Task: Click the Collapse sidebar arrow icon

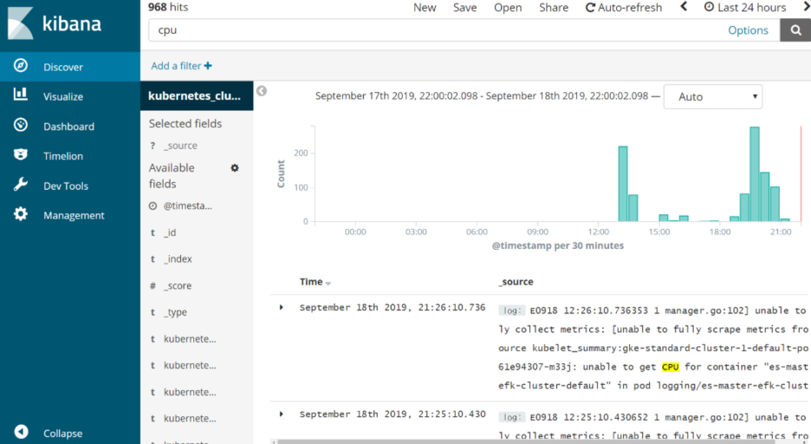Action: tap(21, 432)
